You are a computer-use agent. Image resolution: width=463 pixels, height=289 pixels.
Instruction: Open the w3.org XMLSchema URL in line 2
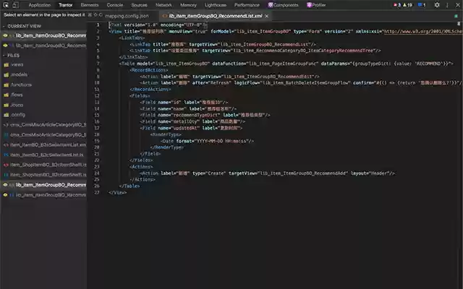422,32
